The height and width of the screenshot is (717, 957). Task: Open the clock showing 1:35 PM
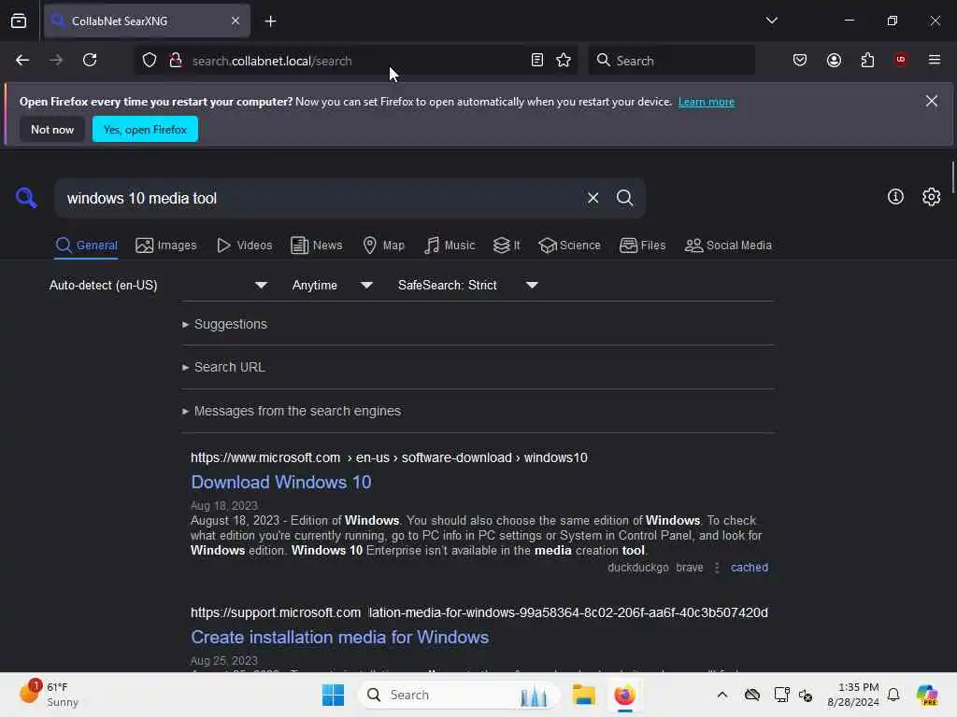[x=853, y=695]
